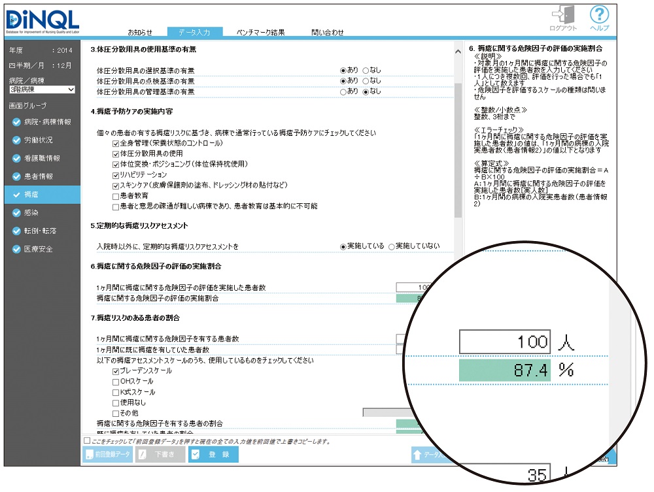This screenshot has width=654, height=492.
Task: Open 転倒・転落 screen group
Action: (x=42, y=231)
